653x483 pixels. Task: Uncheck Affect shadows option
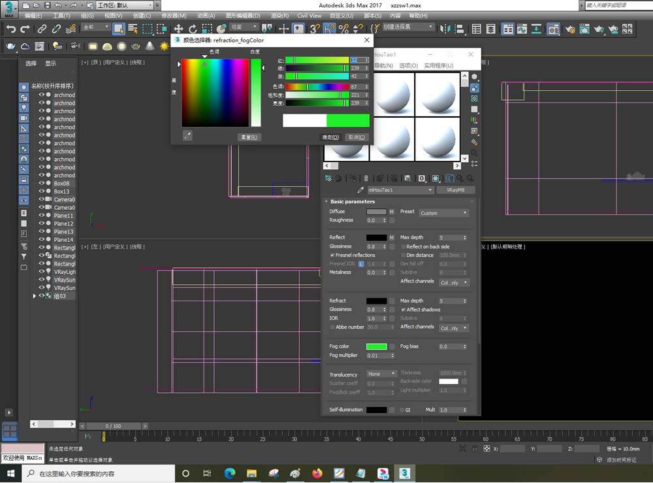(x=404, y=309)
